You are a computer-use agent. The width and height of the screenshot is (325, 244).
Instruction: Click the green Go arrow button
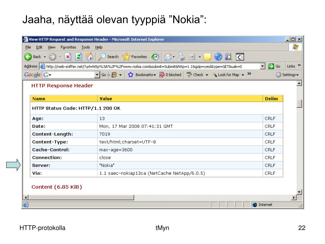tap(271, 66)
